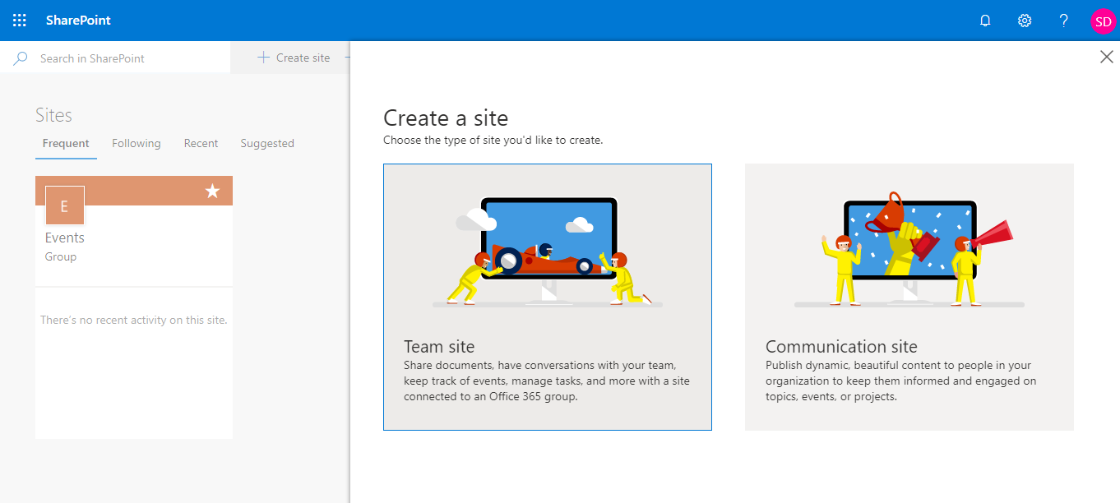Select the Communication site template
This screenshot has height=503, width=1120.
tap(909, 297)
